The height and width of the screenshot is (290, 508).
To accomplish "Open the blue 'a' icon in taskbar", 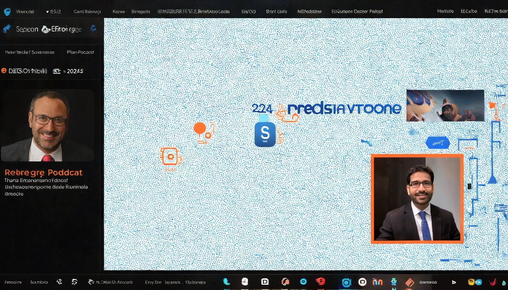I will pyautogui.click(x=346, y=282).
